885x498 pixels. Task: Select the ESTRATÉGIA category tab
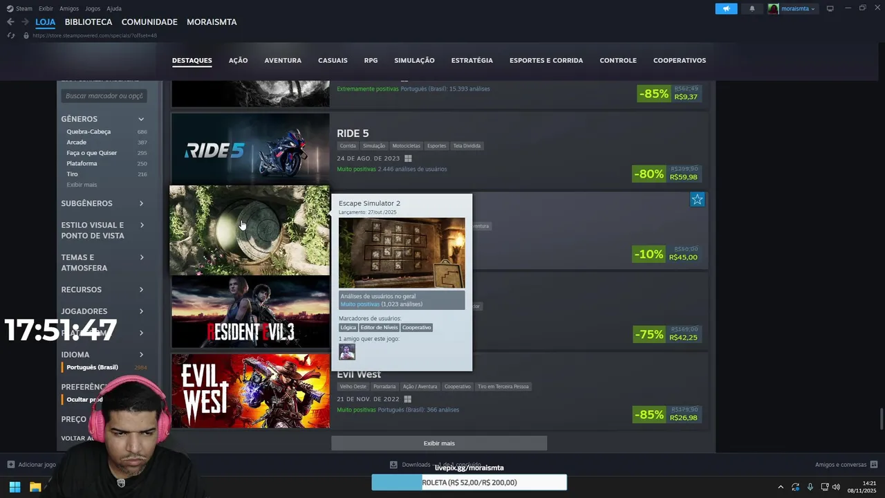[472, 60]
